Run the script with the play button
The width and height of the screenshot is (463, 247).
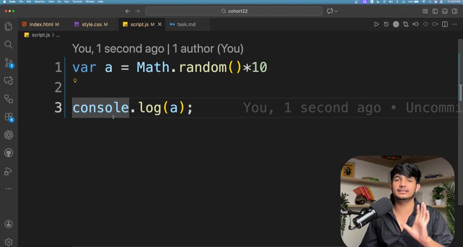coord(377,24)
